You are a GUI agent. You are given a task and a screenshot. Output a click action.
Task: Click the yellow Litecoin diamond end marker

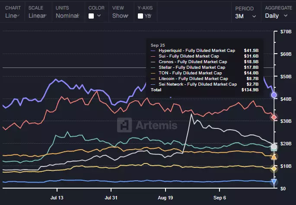274,168
